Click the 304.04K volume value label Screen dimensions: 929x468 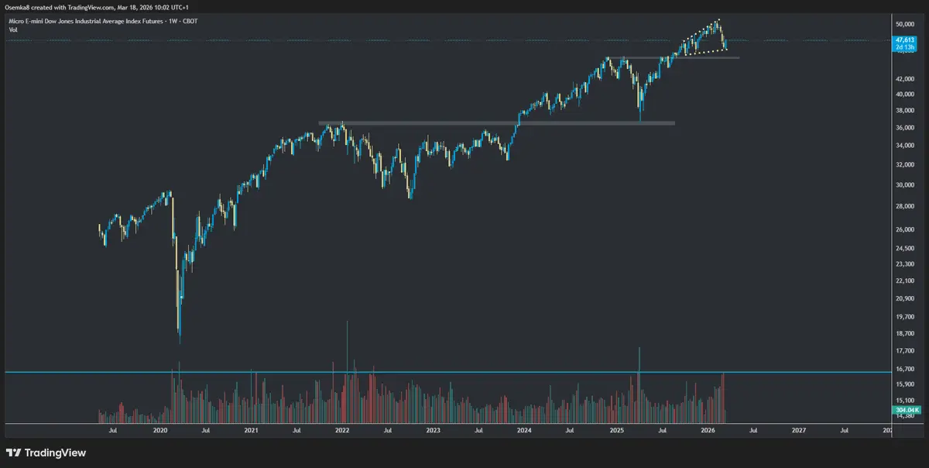coord(906,408)
